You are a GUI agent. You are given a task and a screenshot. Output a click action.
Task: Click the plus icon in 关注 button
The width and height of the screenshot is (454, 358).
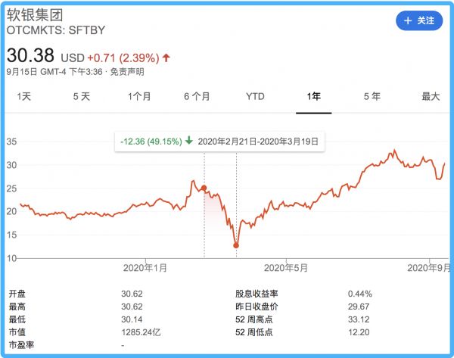pos(408,20)
